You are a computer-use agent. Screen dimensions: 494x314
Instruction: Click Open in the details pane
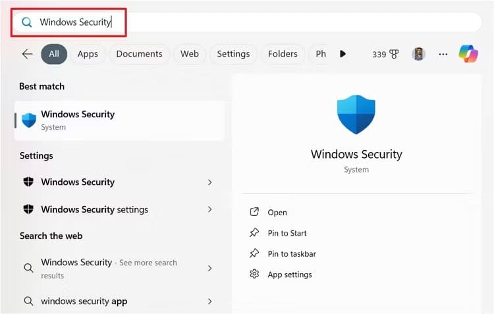[x=277, y=213]
